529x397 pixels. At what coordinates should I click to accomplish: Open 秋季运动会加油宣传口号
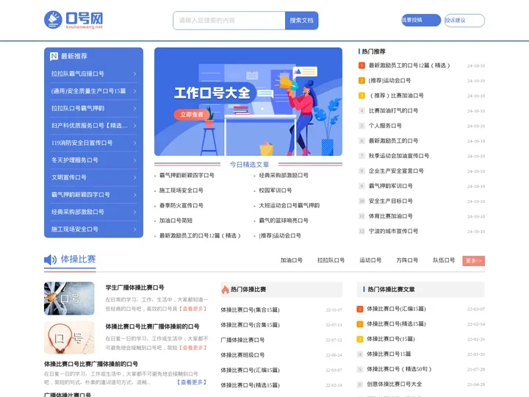[x=398, y=156]
